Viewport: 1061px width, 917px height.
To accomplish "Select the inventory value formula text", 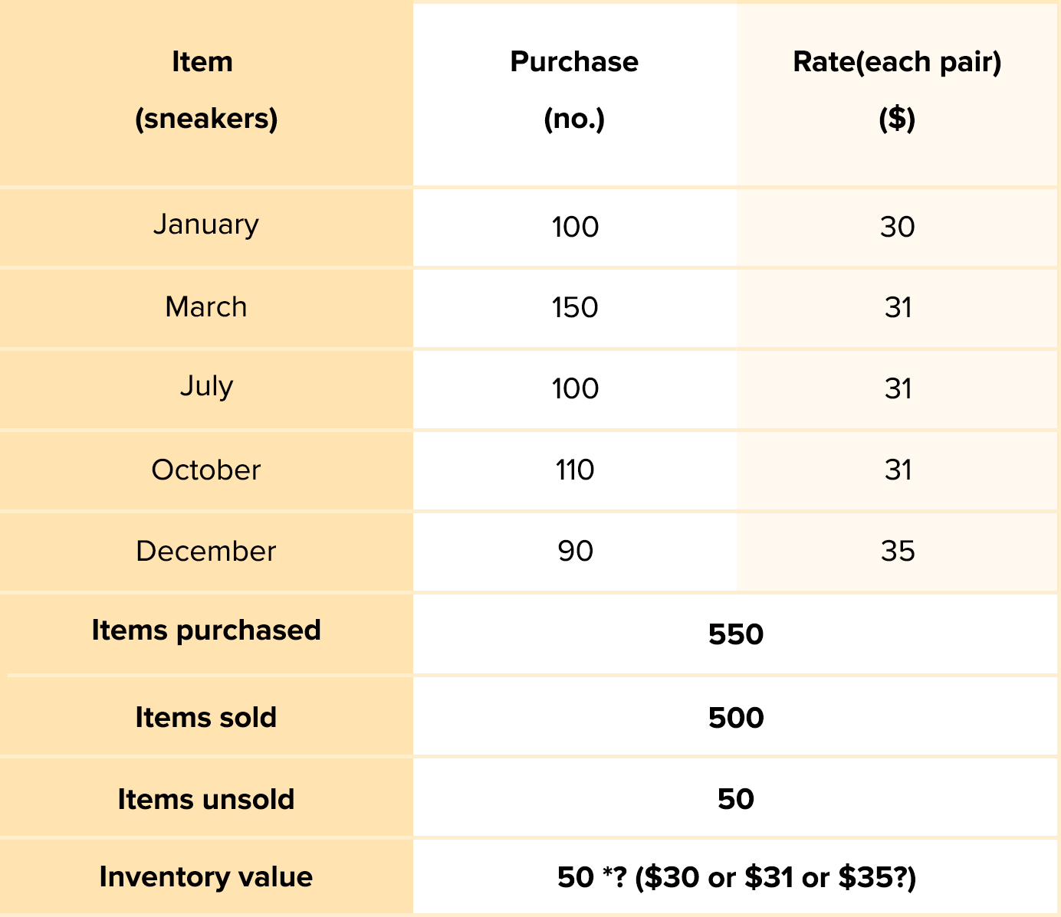I will 736,877.
